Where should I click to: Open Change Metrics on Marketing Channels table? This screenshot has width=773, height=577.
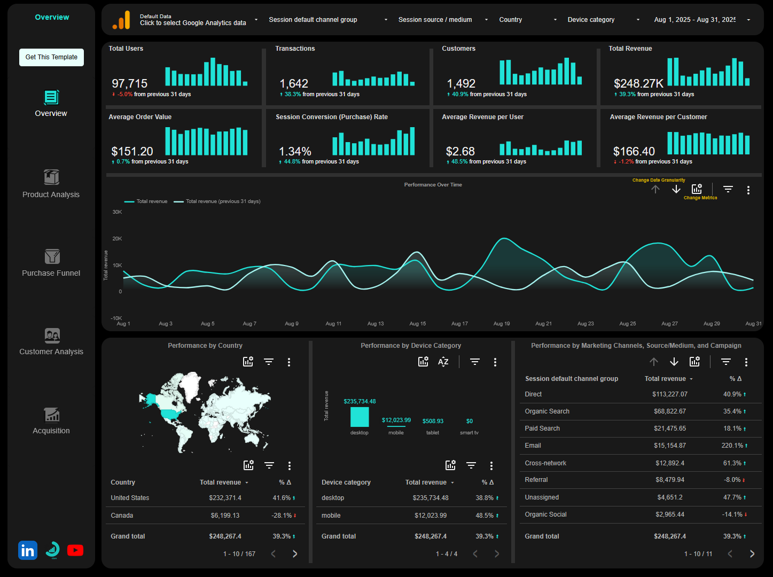click(x=694, y=362)
